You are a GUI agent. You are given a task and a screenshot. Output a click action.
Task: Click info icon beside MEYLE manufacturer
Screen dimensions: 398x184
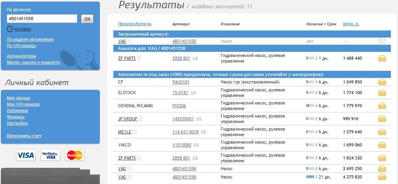click(x=135, y=132)
